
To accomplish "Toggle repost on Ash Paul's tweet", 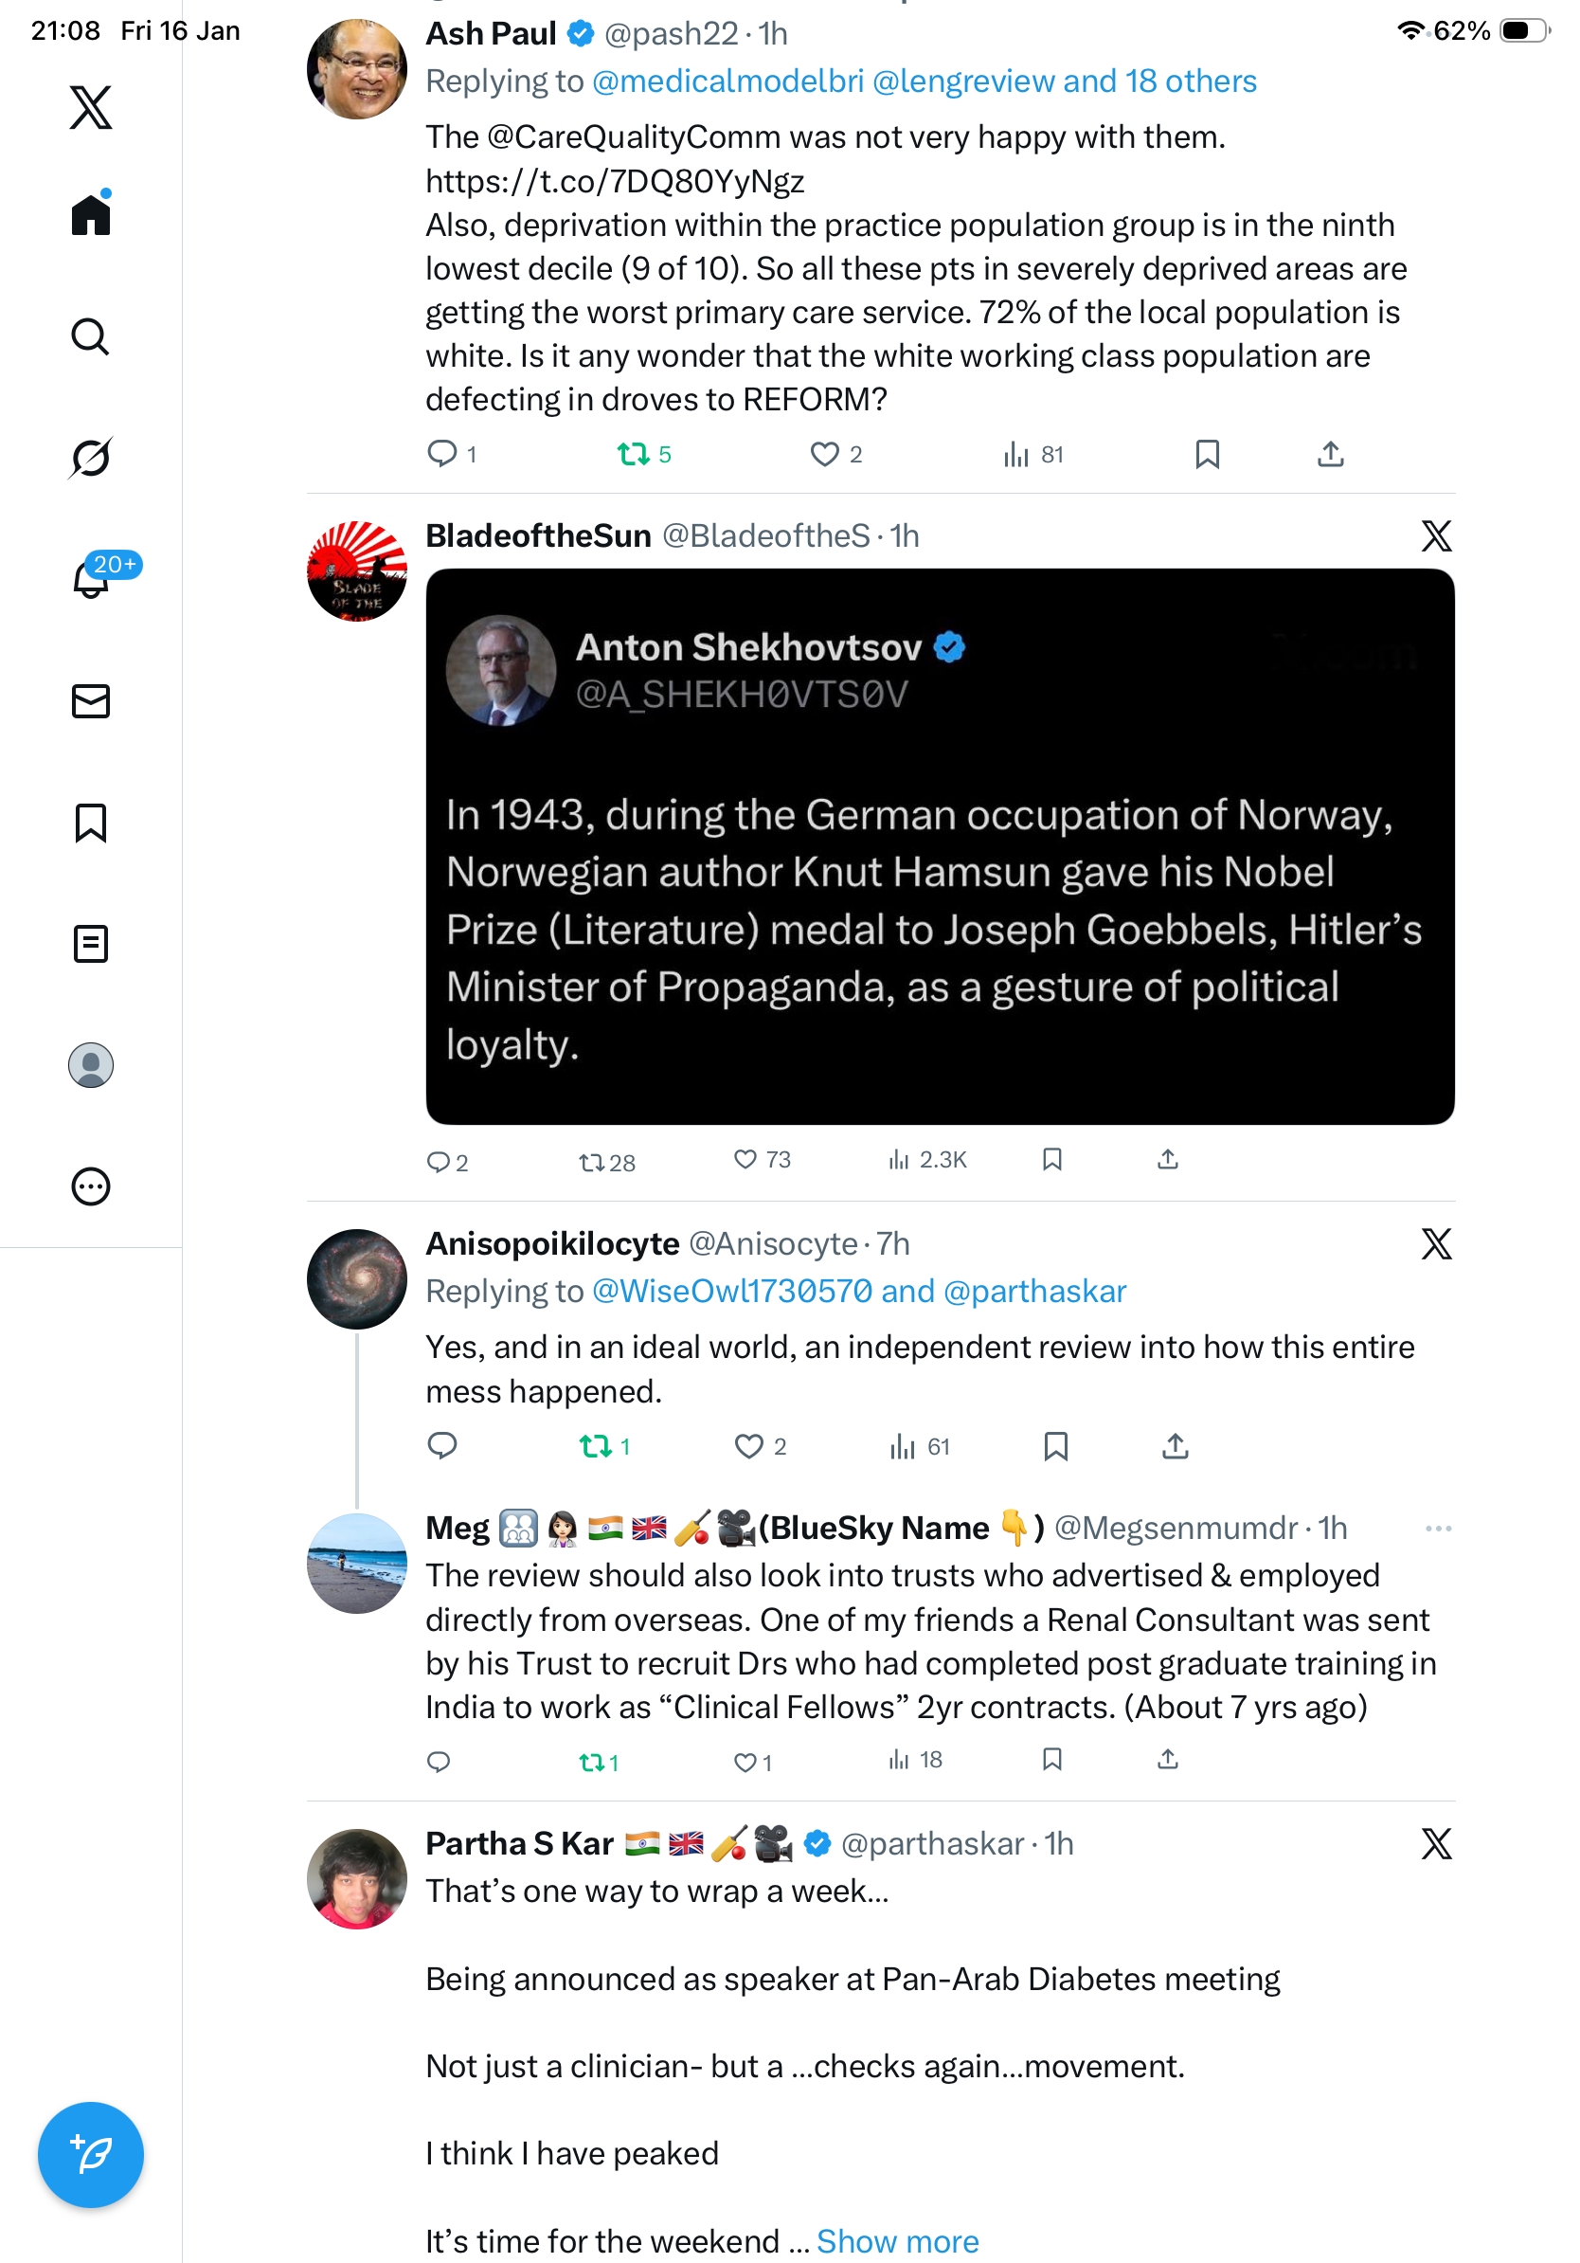I will pos(633,454).
